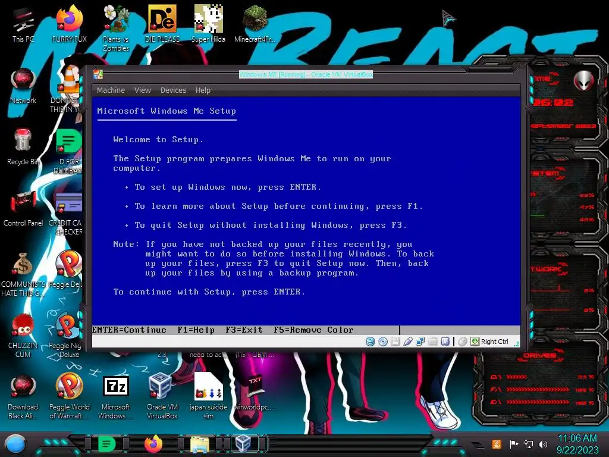Image resolution: width=609 pixels, height=457 pixels.
Task: Click the shared folders indicator icon
Action: pos(433,342)
